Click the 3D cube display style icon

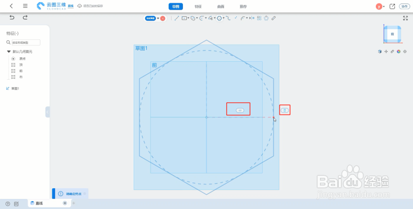click(x=380, y=52)
